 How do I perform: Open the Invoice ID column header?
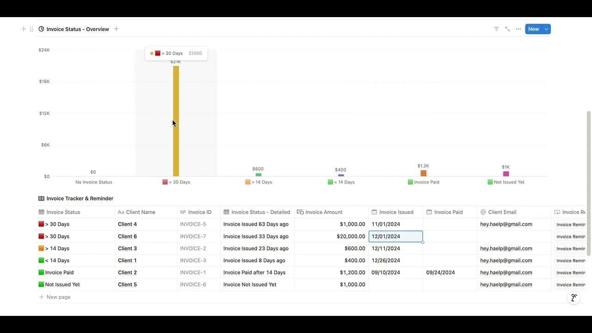click(199, 212)
